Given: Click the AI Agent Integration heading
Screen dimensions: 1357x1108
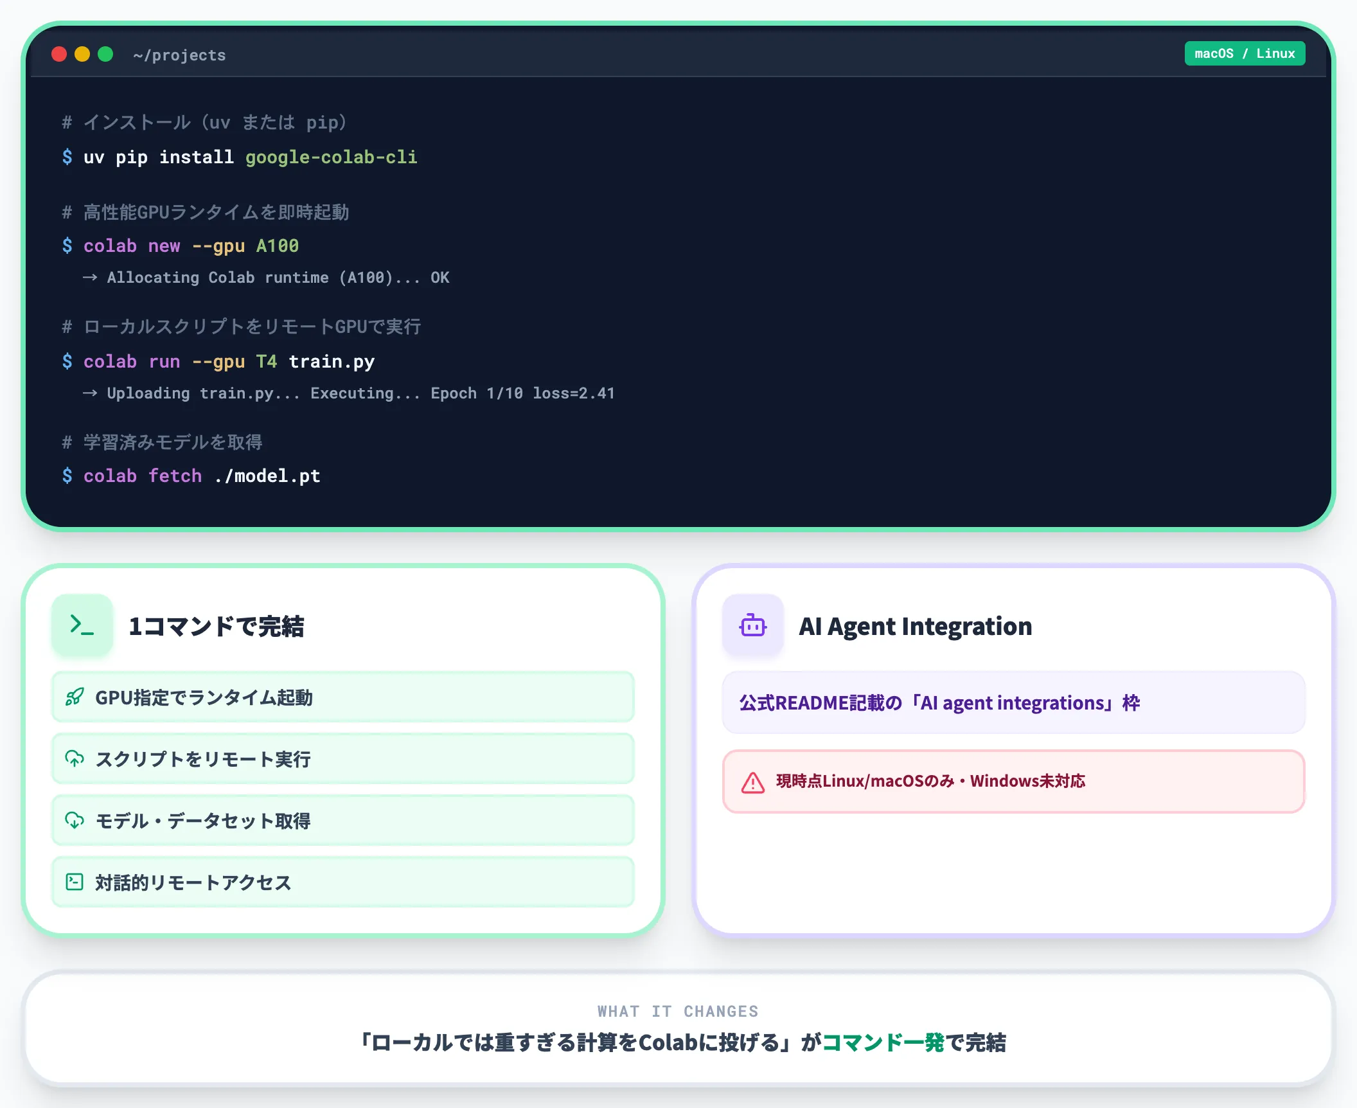Looking at the screenshot, I should (x=916, y=626).
